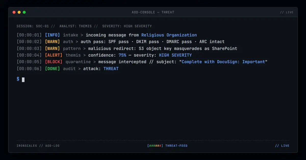Click the [WARN] tag on the auth line
Viewport: 306px width, 160px height.
(52, 42)
